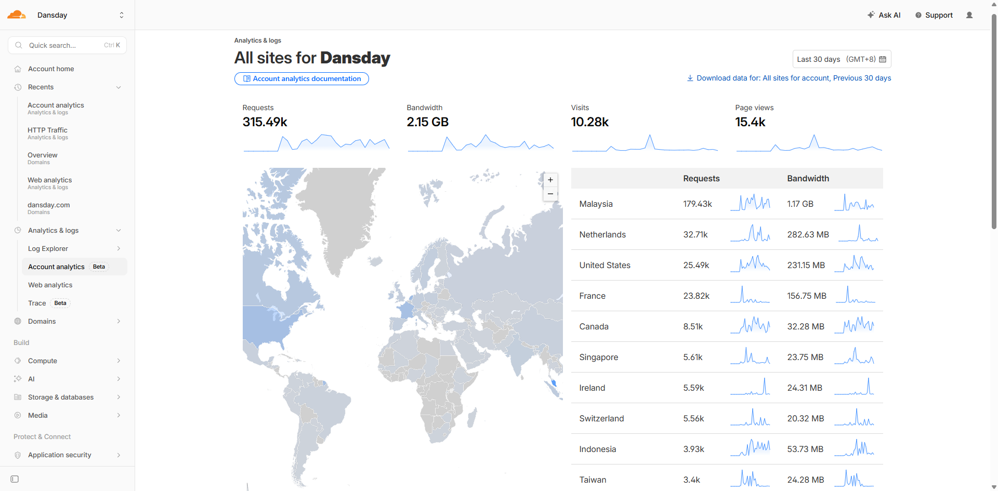This screenshot has width=998, height=491.
Task: Open Account analytics documentation
Action: point(301,78)
